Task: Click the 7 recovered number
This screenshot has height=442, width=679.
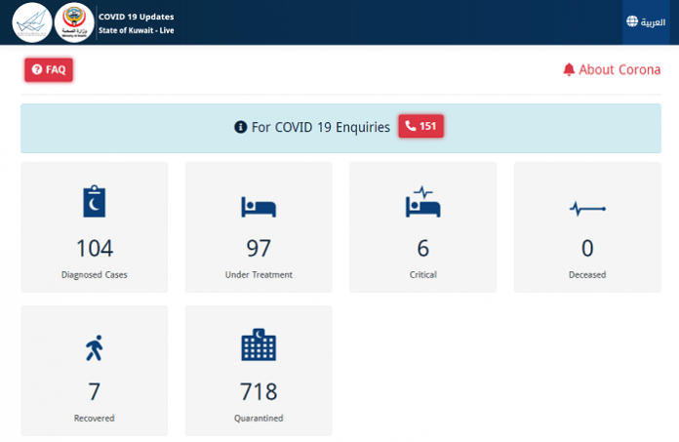Action: [95, 392]
